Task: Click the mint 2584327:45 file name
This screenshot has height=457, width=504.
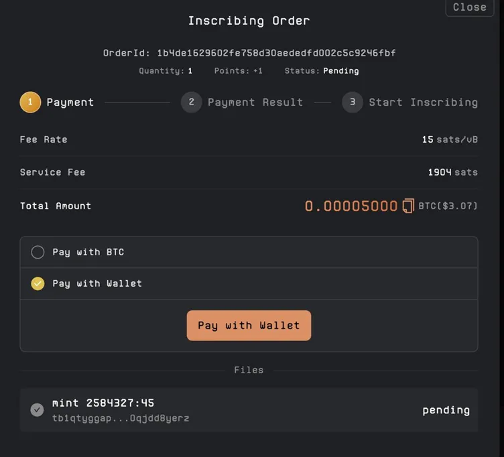Action: pyautogui.click(x=103, y=403)
